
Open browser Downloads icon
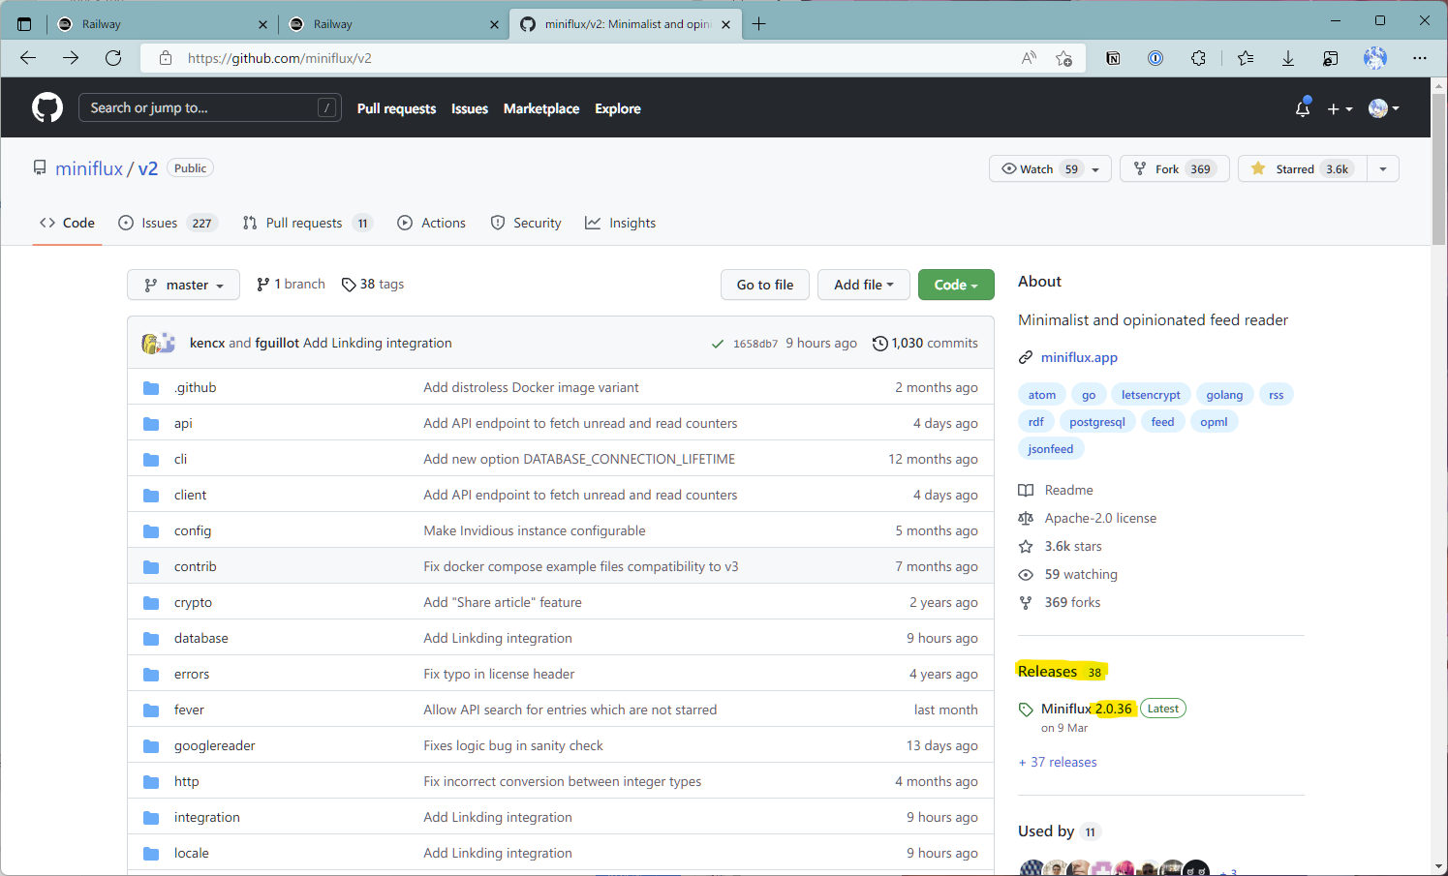click(1288, 58)
